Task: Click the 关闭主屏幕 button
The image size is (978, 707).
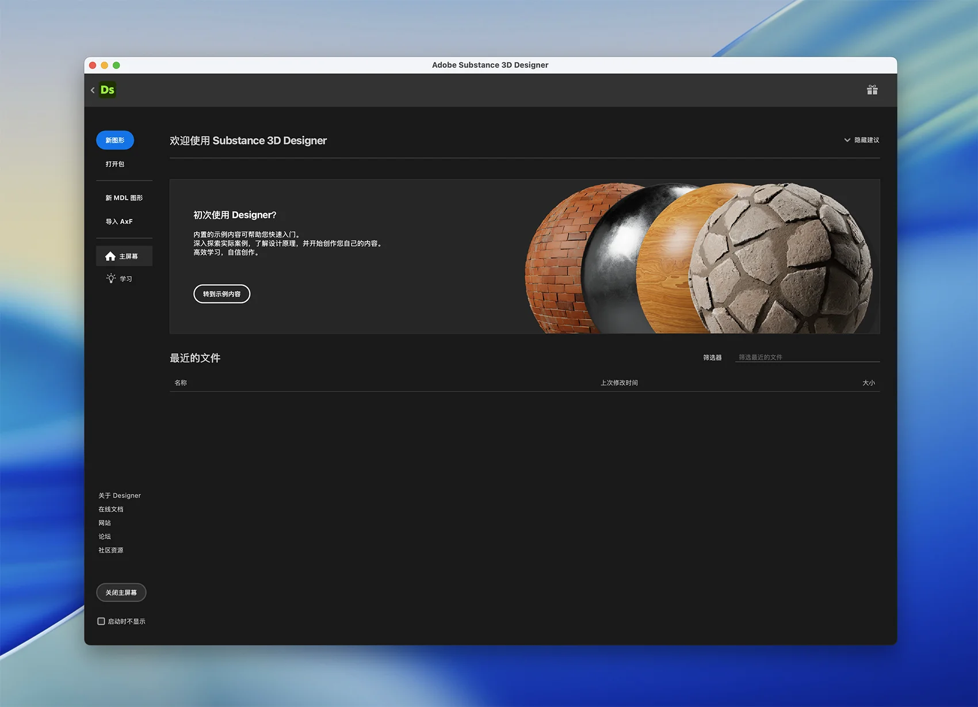Action: 121,593
